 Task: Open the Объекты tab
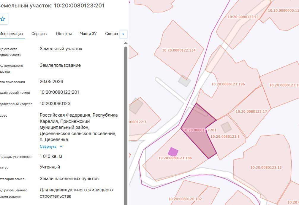pyautogui.click(x=64, y=34)
